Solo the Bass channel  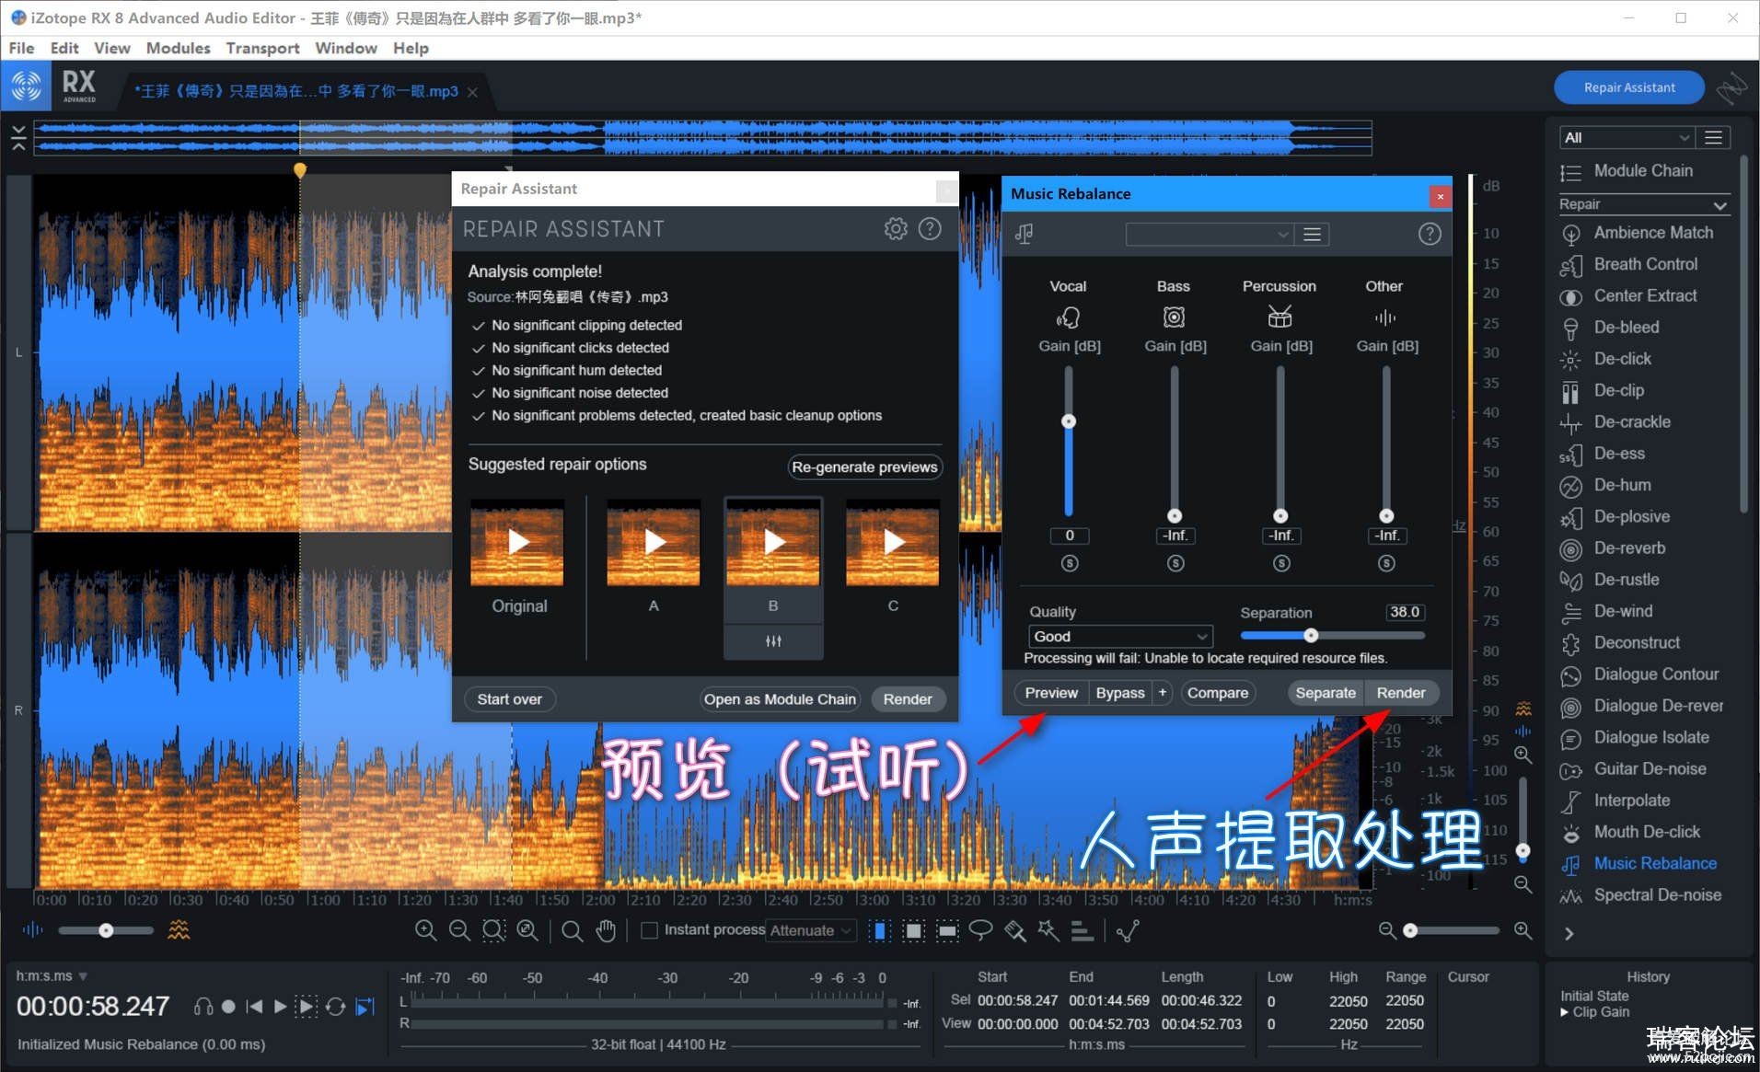[x=1175, y=563]
